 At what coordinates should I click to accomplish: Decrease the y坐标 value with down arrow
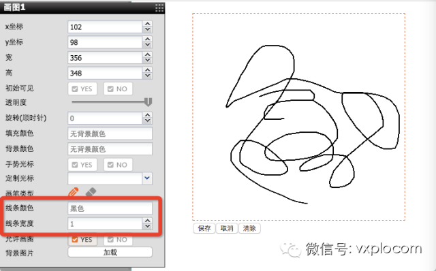(x=148, y=45)
